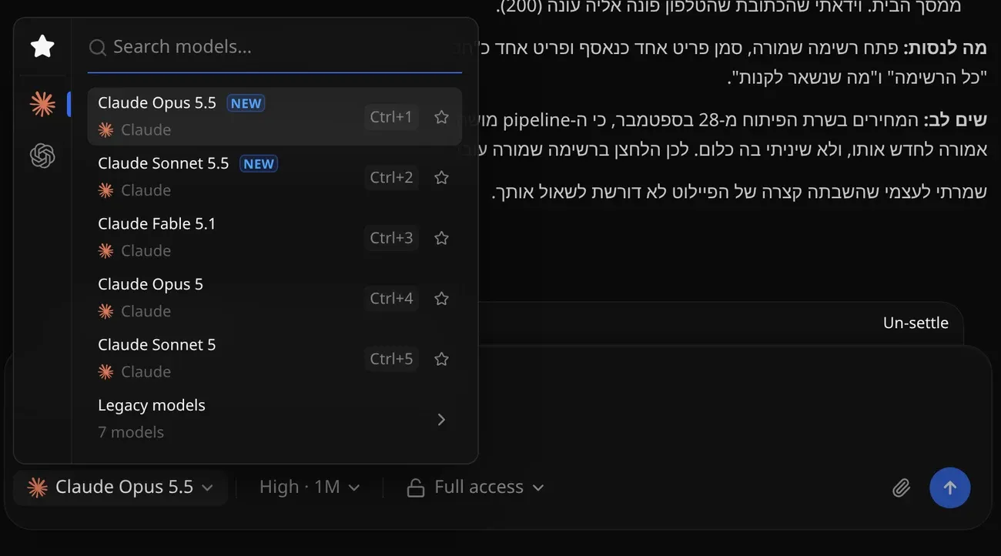This screenshot has height=556, width=1001.
Task: Open the Claude Opus 5.5 model dropdown
Action: [x=120, y=487]
